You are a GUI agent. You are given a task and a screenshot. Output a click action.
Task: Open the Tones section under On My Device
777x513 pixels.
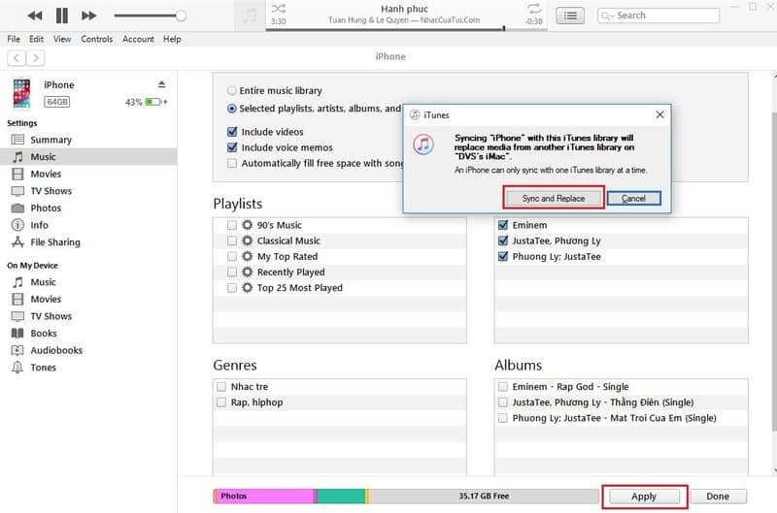[43, 368]
